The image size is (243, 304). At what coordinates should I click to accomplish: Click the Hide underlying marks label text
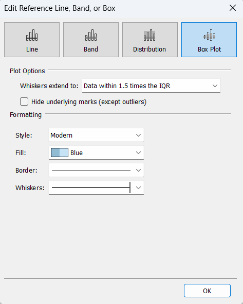(89, 102)
